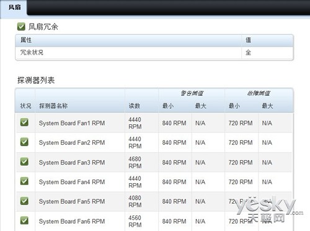Screen dimensions: 310x231
Task: Select Fan4 failure maximum N/A cell
Action: [267, 182]
